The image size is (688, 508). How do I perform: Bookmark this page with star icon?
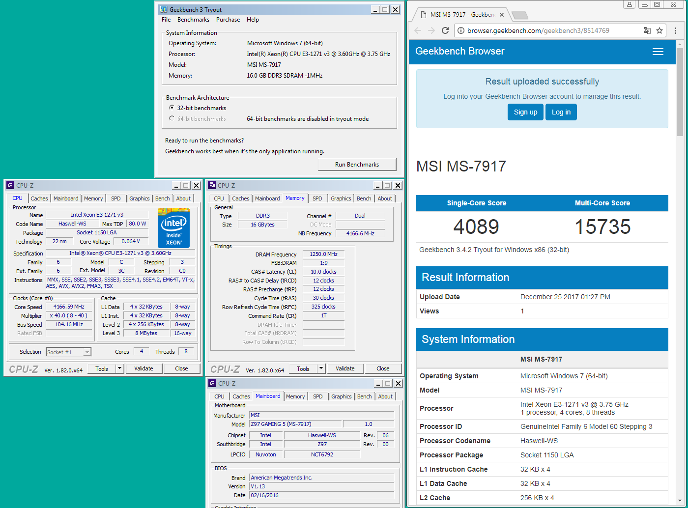[x=659, y=30]
